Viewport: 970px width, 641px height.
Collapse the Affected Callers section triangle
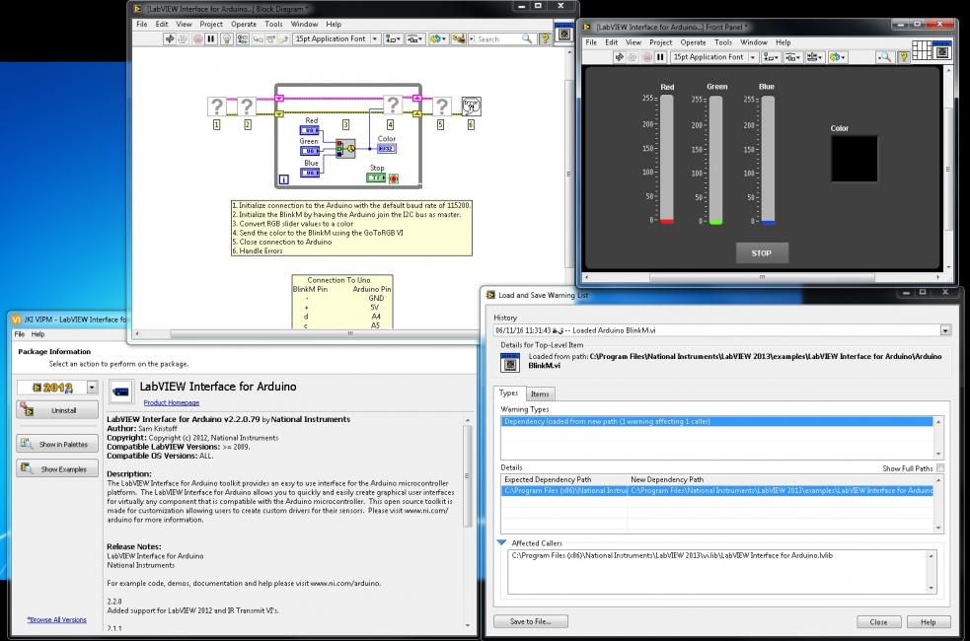pos(502,542)
